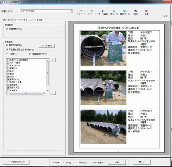Select the PDF出力 radio button
Screen dimensions: 172x167
point(64,162)
